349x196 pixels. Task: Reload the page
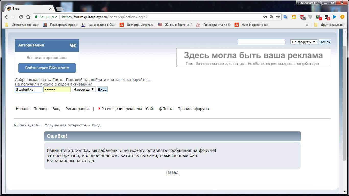(21, 17)
